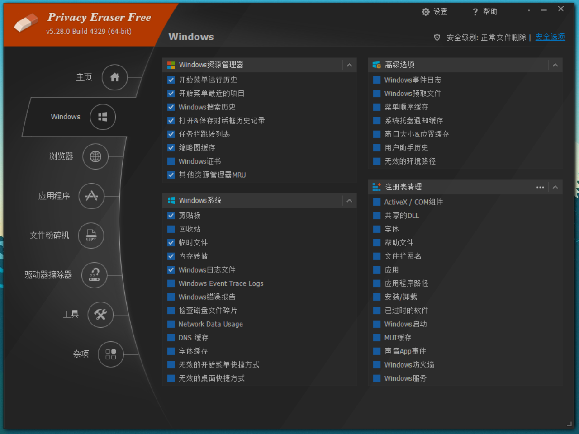Image resolution: width=579 pixels, height=434 pixels.
Task: Enable the DNS 缓存 checkbox
Action: [171, 338]
